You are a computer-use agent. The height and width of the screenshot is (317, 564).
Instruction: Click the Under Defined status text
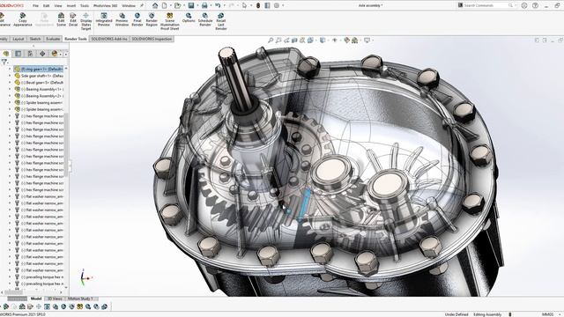(x=456, y=314)
